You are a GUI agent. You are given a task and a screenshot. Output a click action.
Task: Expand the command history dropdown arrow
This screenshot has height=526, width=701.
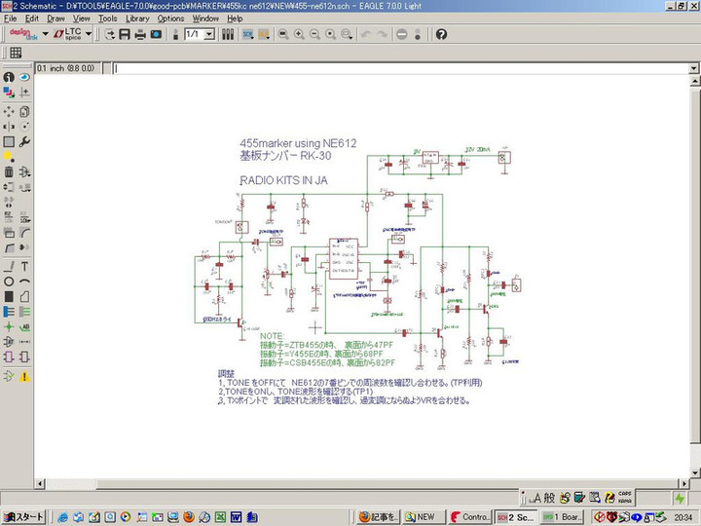coord(692,68)
